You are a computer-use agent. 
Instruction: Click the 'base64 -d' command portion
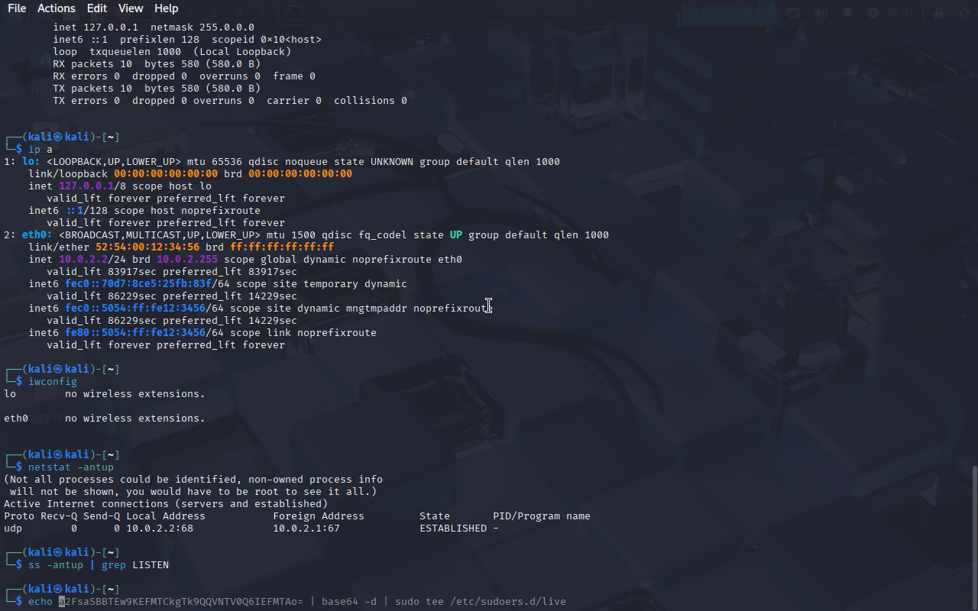coord(349,601)
